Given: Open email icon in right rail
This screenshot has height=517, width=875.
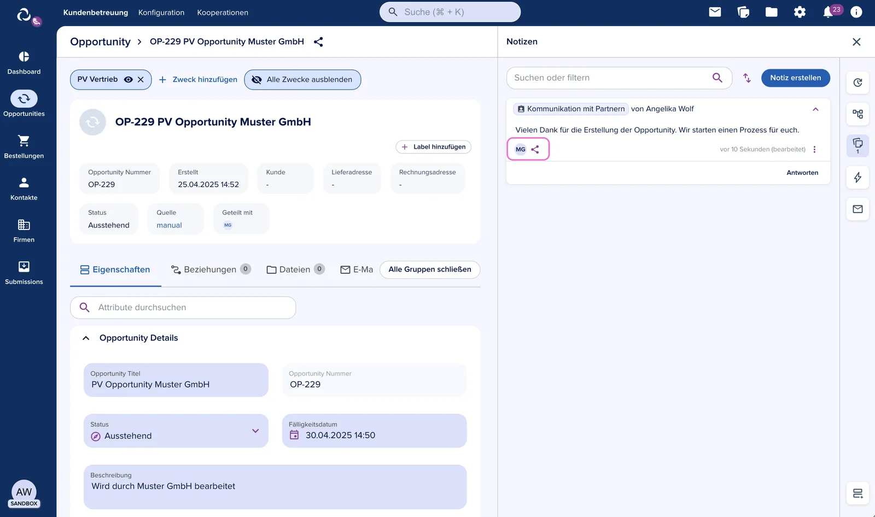Looking at the screenshot, I should [x=857, y=209].
